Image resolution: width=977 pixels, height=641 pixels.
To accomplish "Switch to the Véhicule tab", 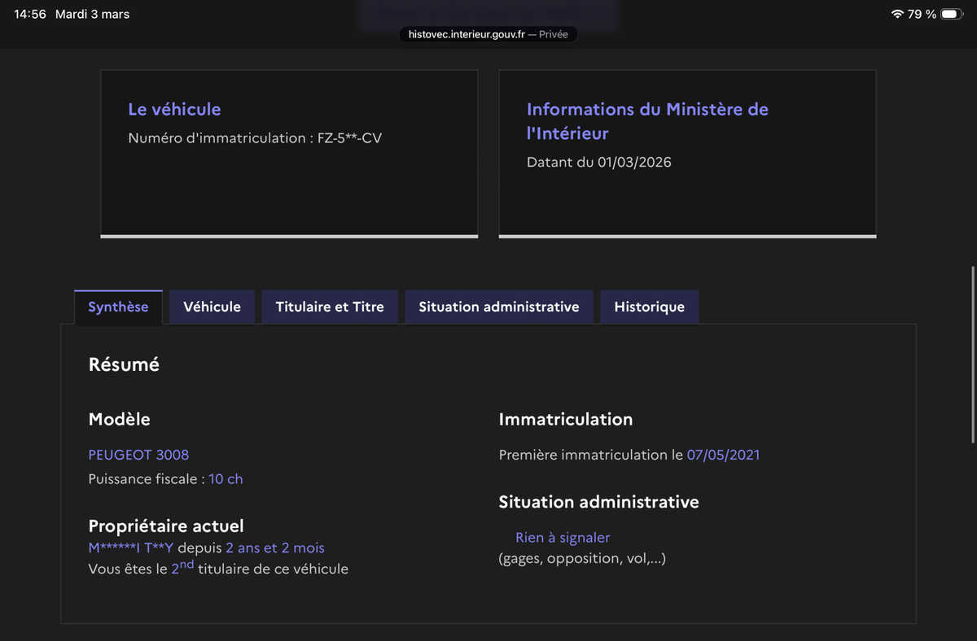I will click(212, 307).
